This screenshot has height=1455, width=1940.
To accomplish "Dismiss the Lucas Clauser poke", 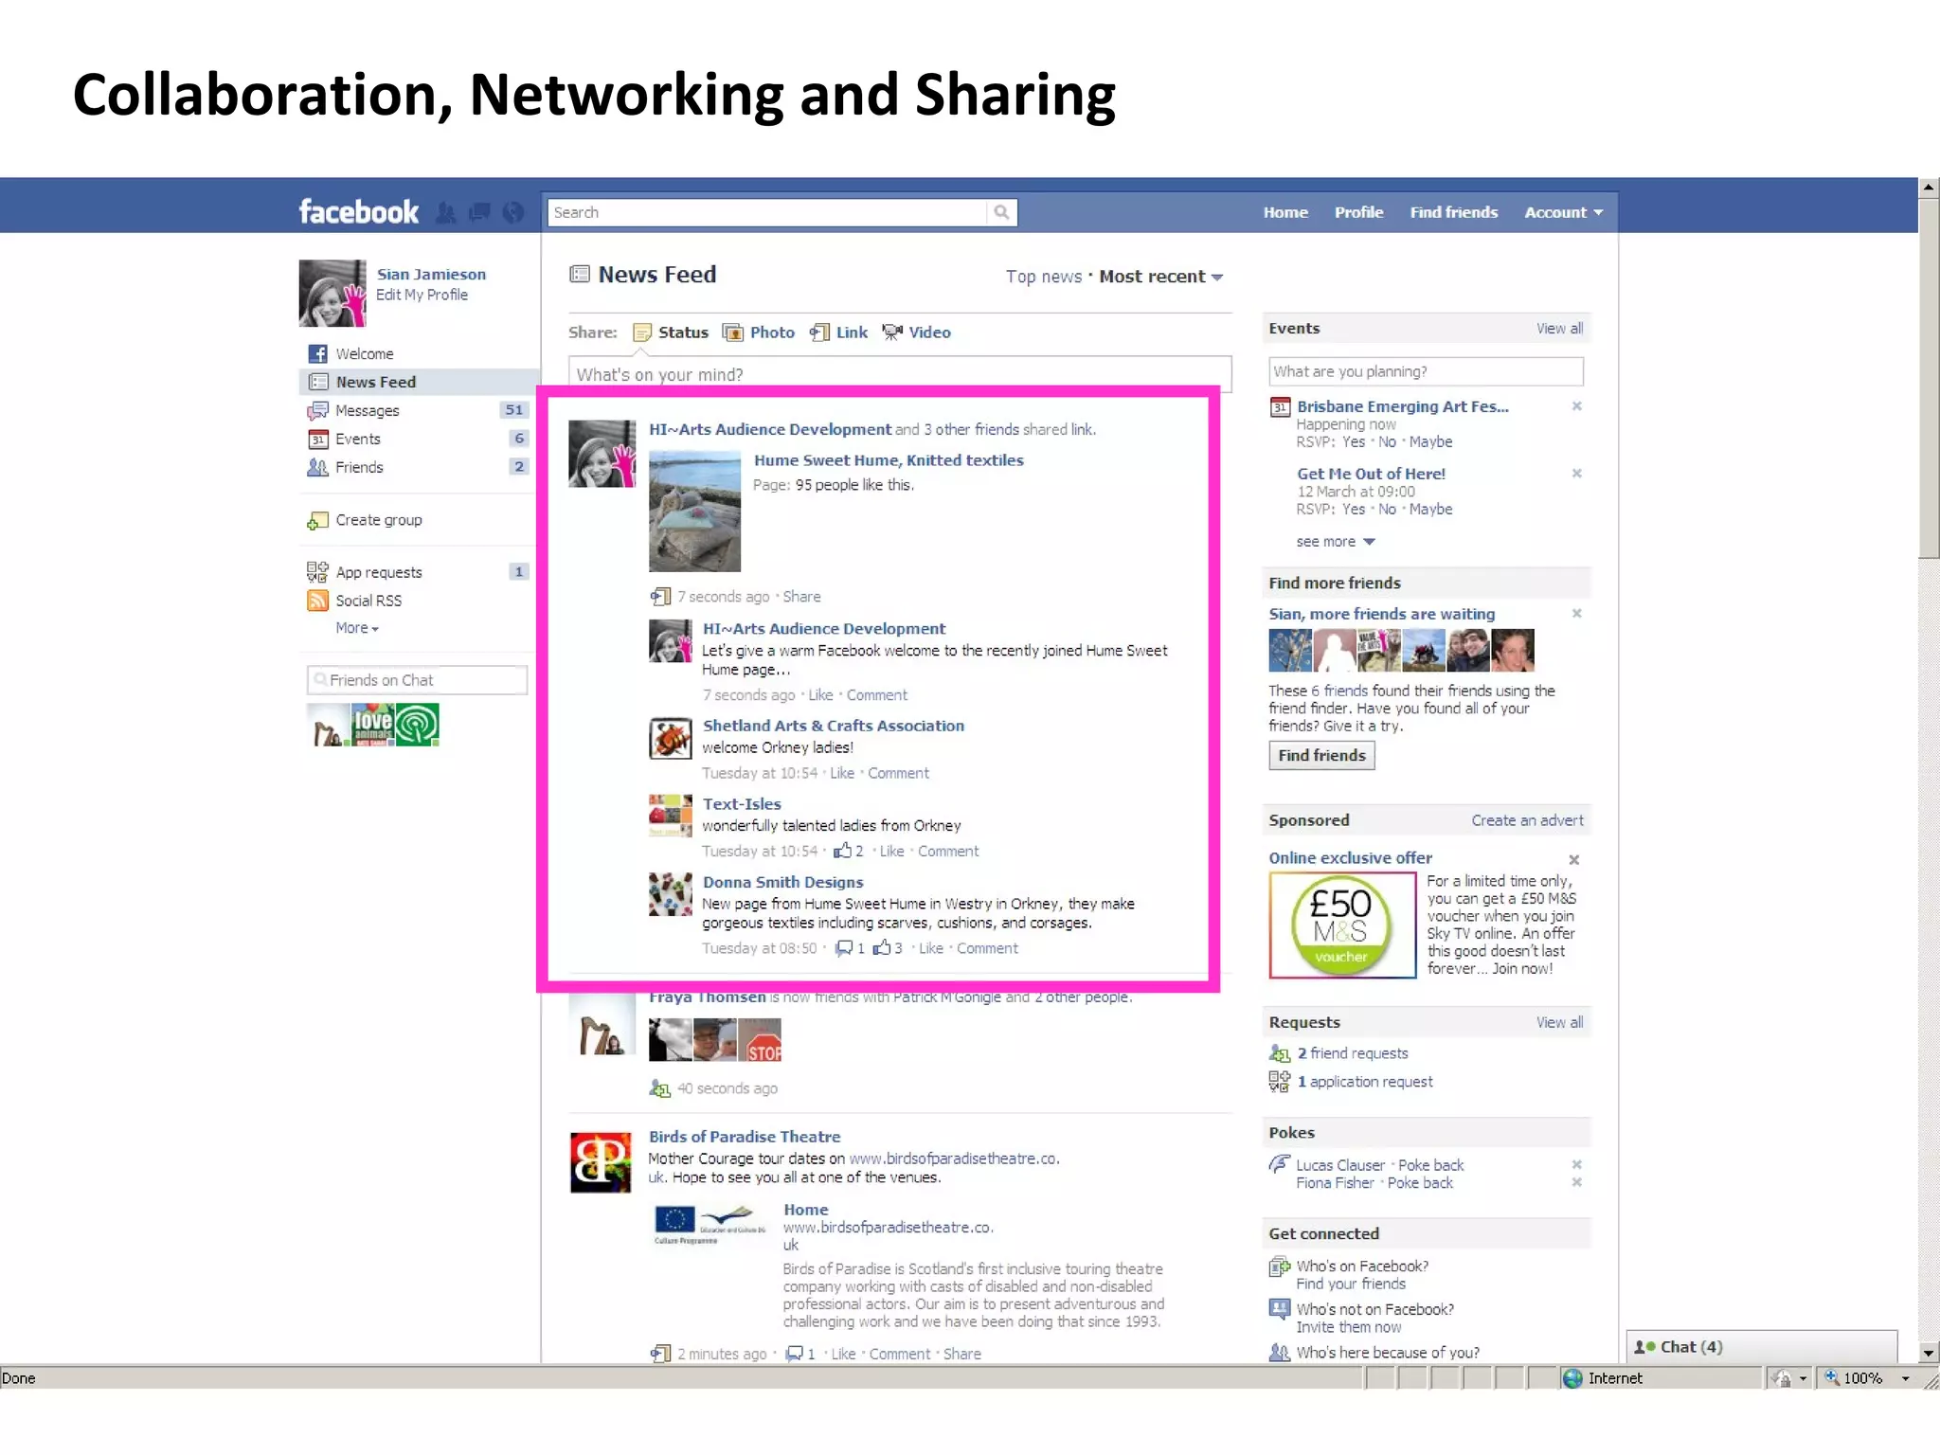I will (1577, 1165).
